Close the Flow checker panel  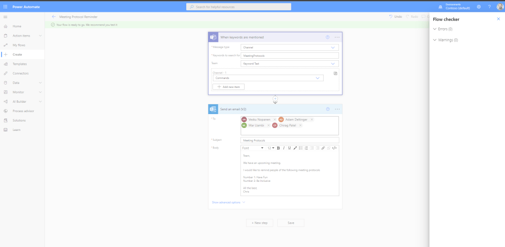[498, 19]
